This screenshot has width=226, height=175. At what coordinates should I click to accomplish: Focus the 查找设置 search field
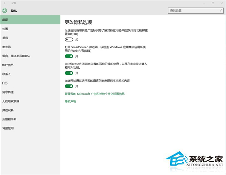click(196, 11)
